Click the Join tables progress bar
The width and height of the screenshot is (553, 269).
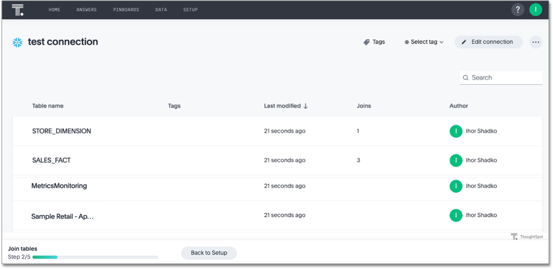pyautogui.click(x=95, y=257)
